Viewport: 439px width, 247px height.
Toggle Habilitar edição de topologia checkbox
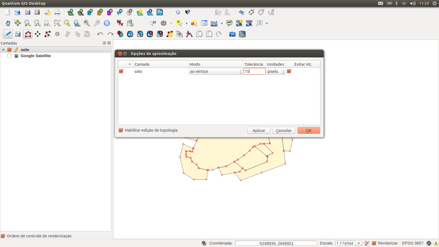tap(121, 130)
